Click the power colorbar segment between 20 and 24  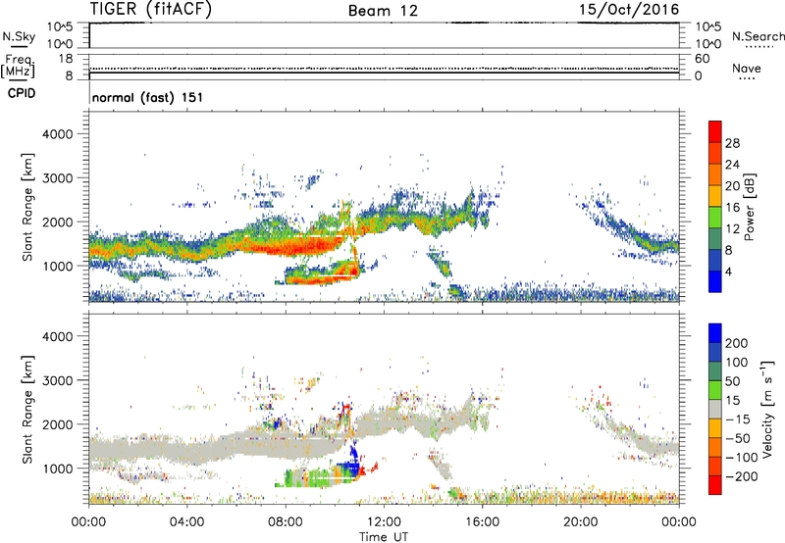tap(715, 174)
